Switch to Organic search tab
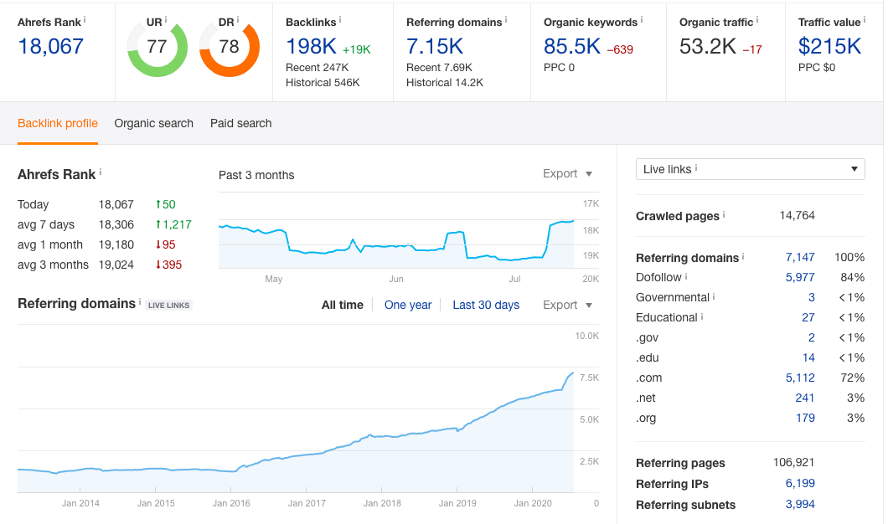This screenshot has height=524, width=888. (153, 123)
